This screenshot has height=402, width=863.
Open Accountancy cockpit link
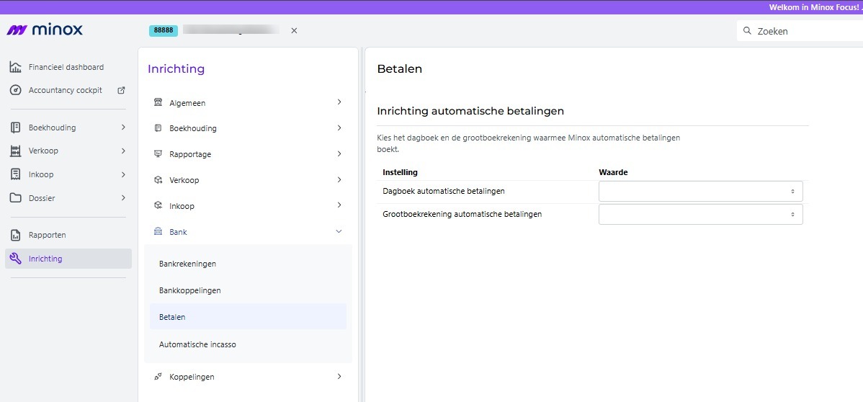coord(66,90)
